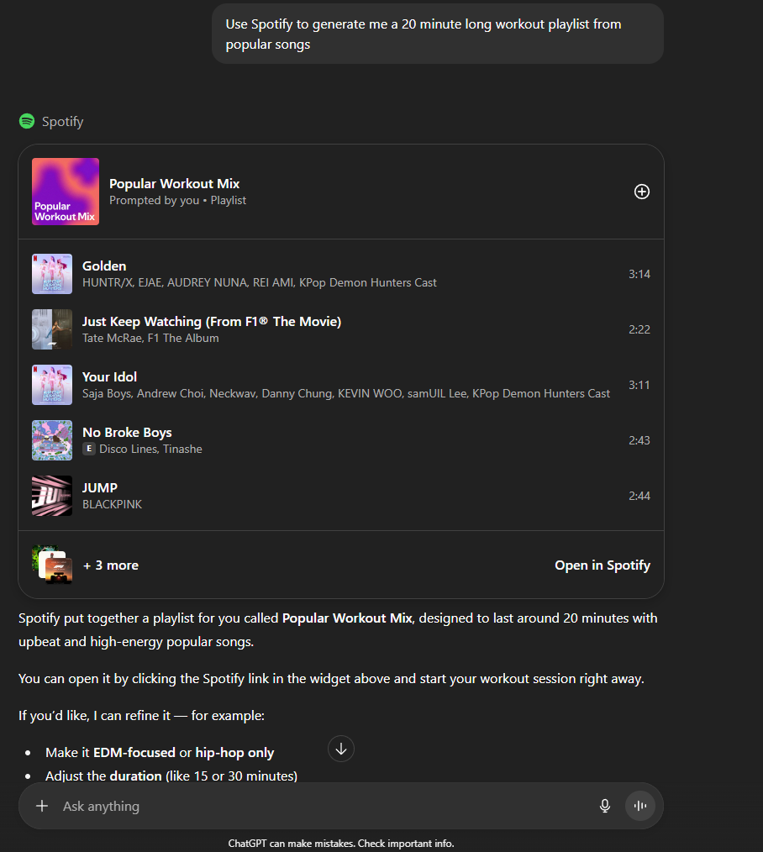
Task: Click the Saja Boys artist line
Action: coord(346,393)
